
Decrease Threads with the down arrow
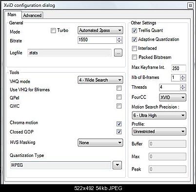click(x=183, y=89)
